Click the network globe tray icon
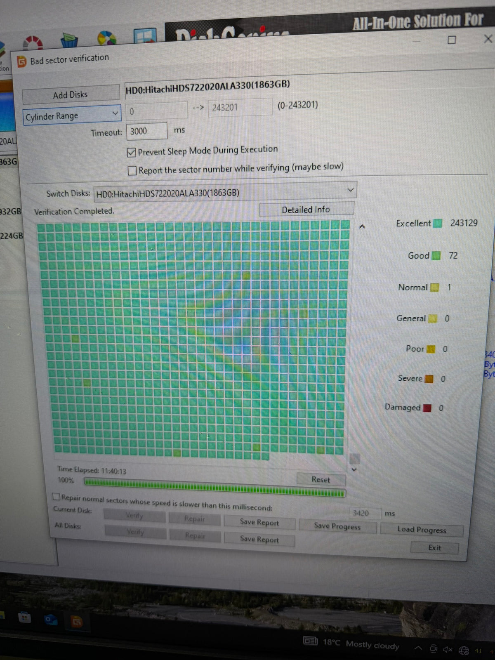The width and height of the screenshot is (495, 660). point(464,651)
